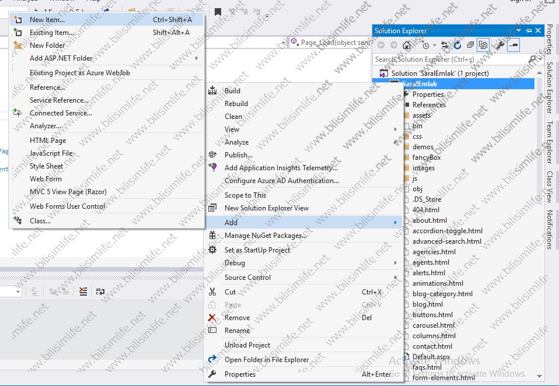Expand the View submenu arrow
The height and width of the screenshot is (386, 559).
click(396, 129)
